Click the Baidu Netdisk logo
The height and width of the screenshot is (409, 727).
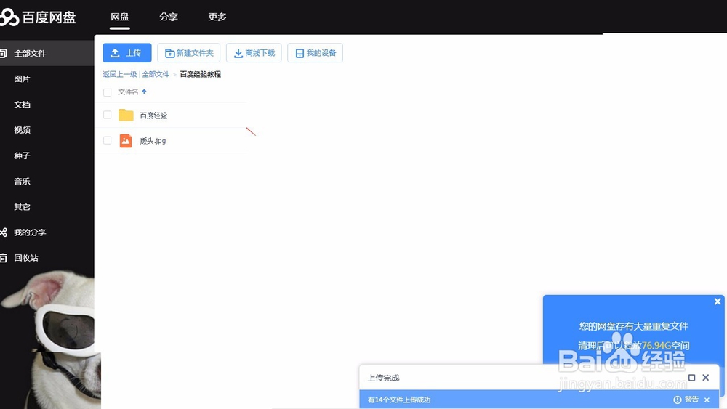tap(38, 17)
